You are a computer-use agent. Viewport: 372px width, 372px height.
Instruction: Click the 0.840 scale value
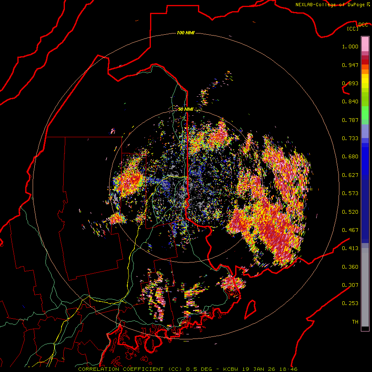click(350, 102)
